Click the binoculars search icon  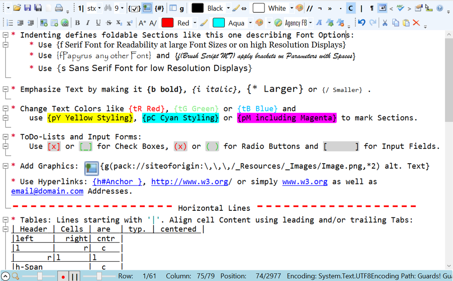click(x=108, y=8)
